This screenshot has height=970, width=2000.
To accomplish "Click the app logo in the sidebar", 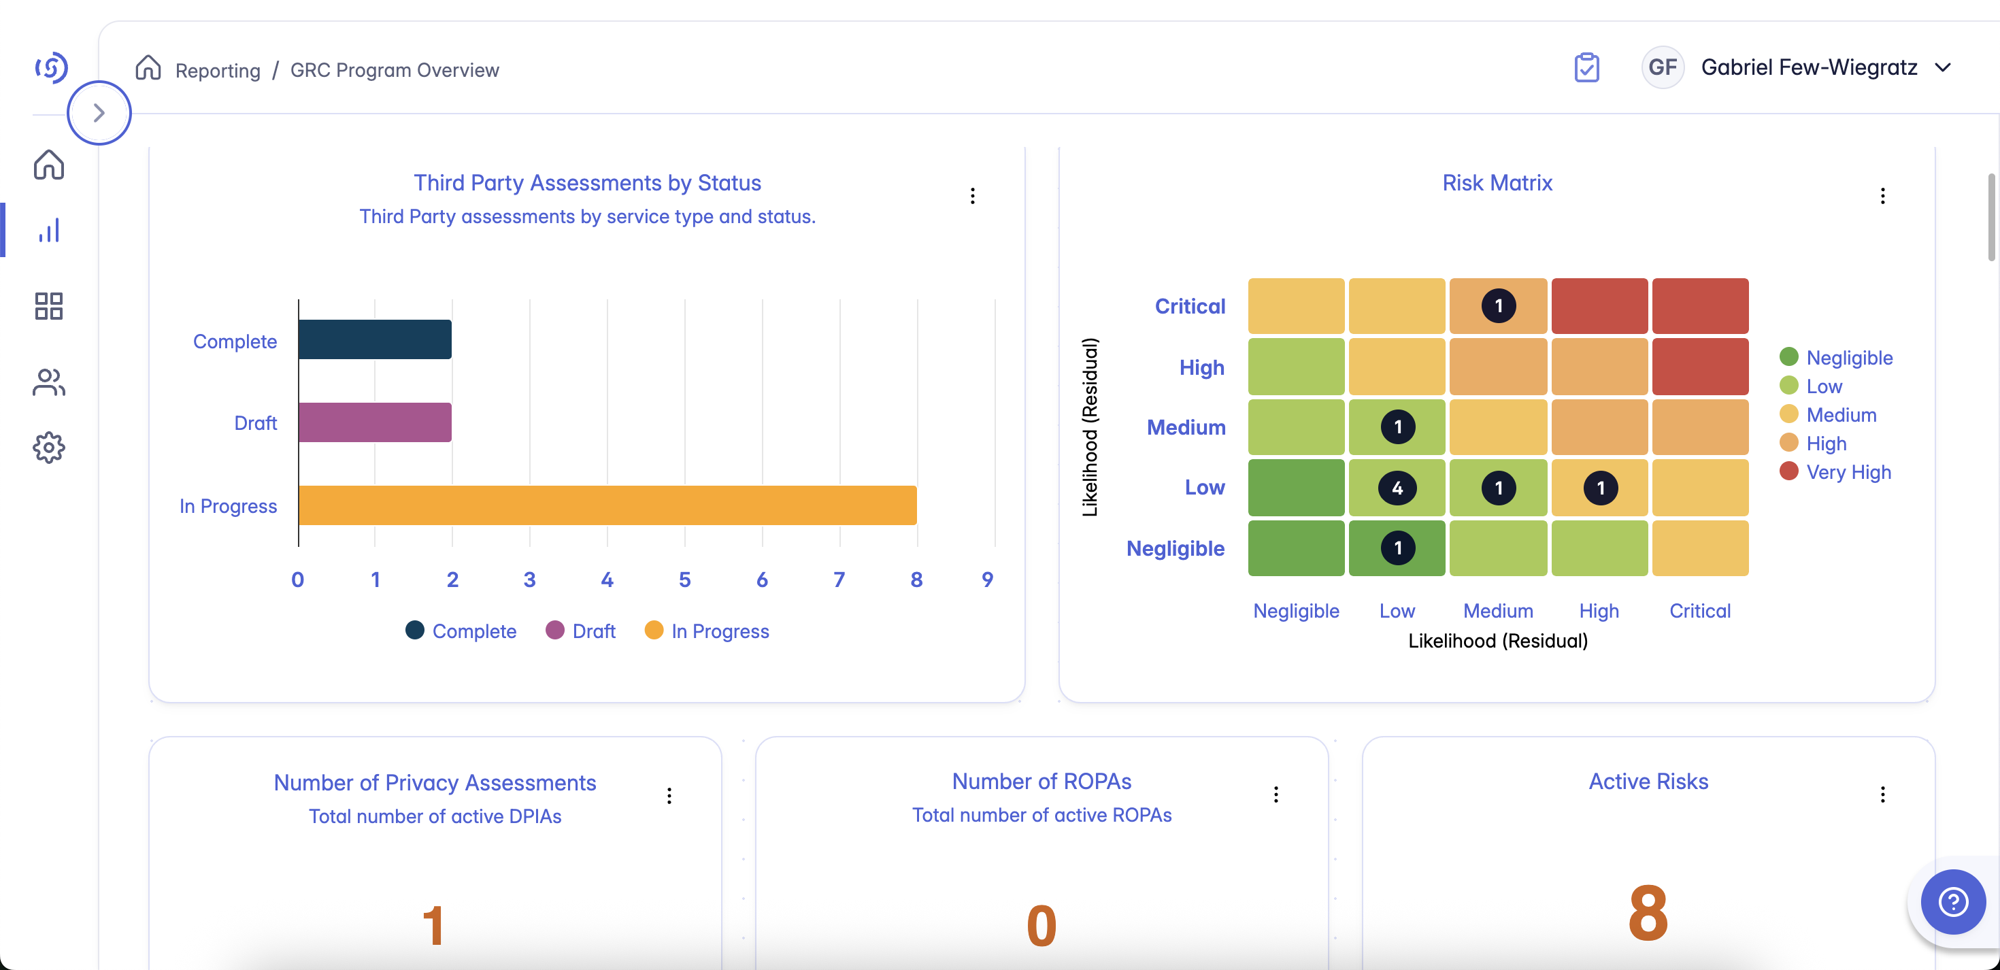I will (x=51, y=67).
